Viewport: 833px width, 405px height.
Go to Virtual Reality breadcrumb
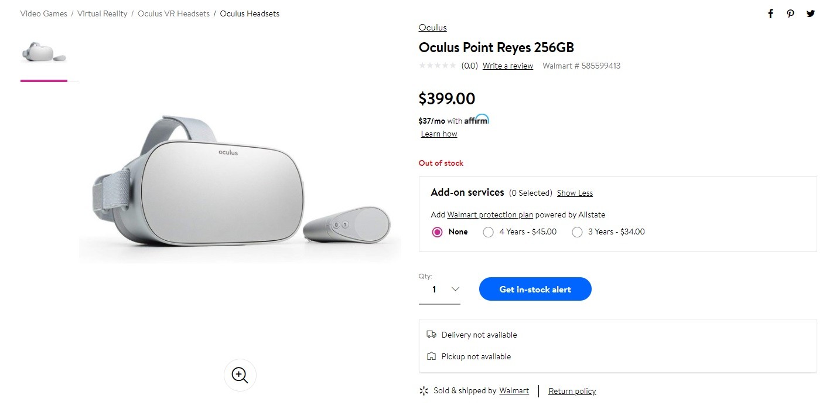pyautogui.click(x=103, y=13)
